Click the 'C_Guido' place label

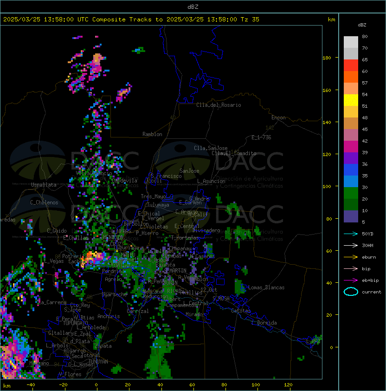(x=57, y=231)
